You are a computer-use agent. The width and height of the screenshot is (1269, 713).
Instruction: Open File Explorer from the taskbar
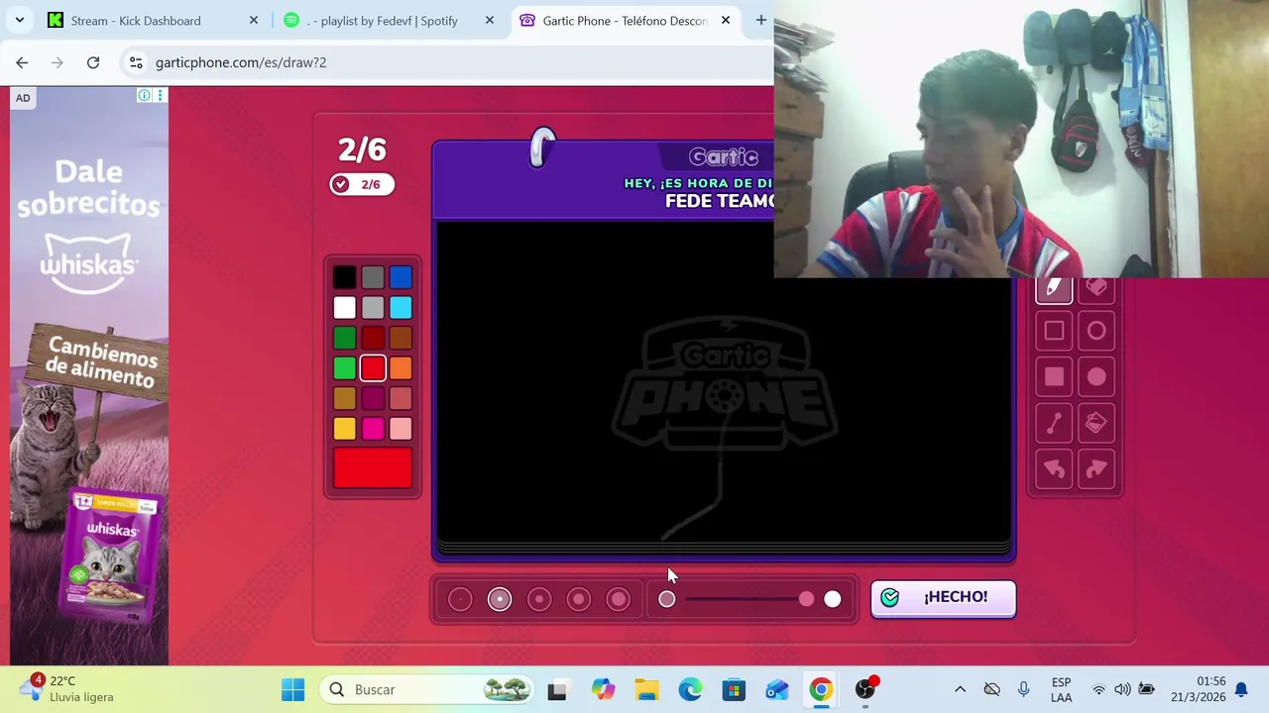click(646, 690)
